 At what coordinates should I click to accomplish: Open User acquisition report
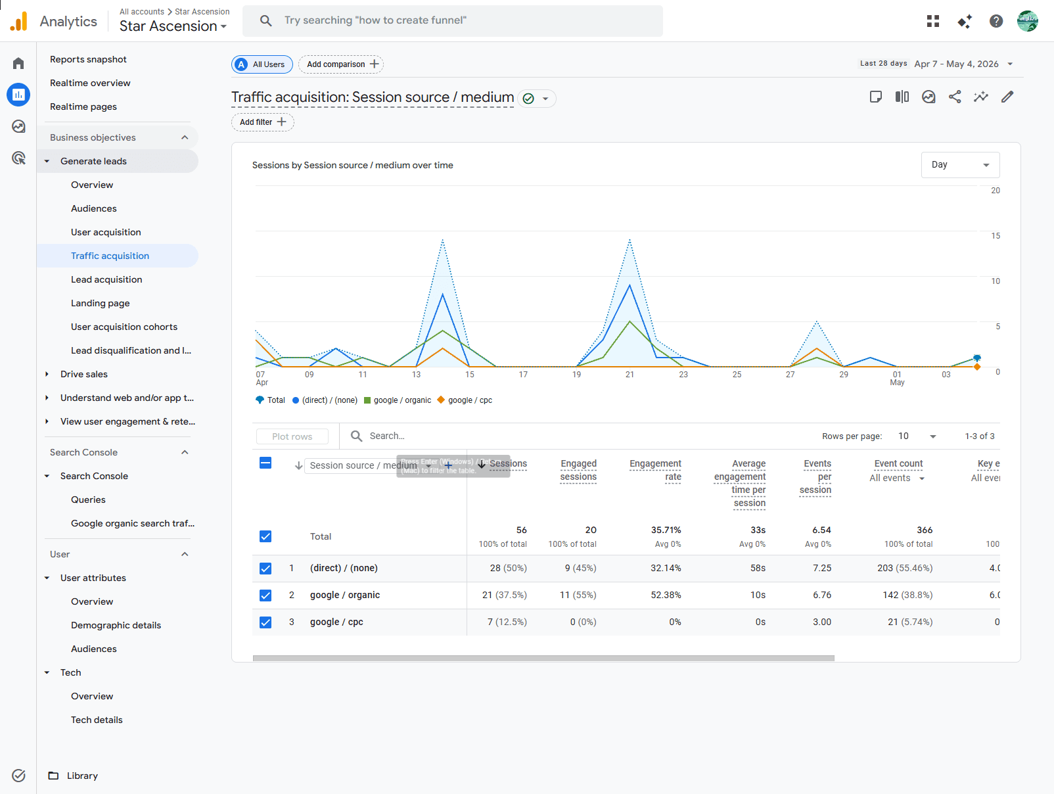click(x=106, y=232)
